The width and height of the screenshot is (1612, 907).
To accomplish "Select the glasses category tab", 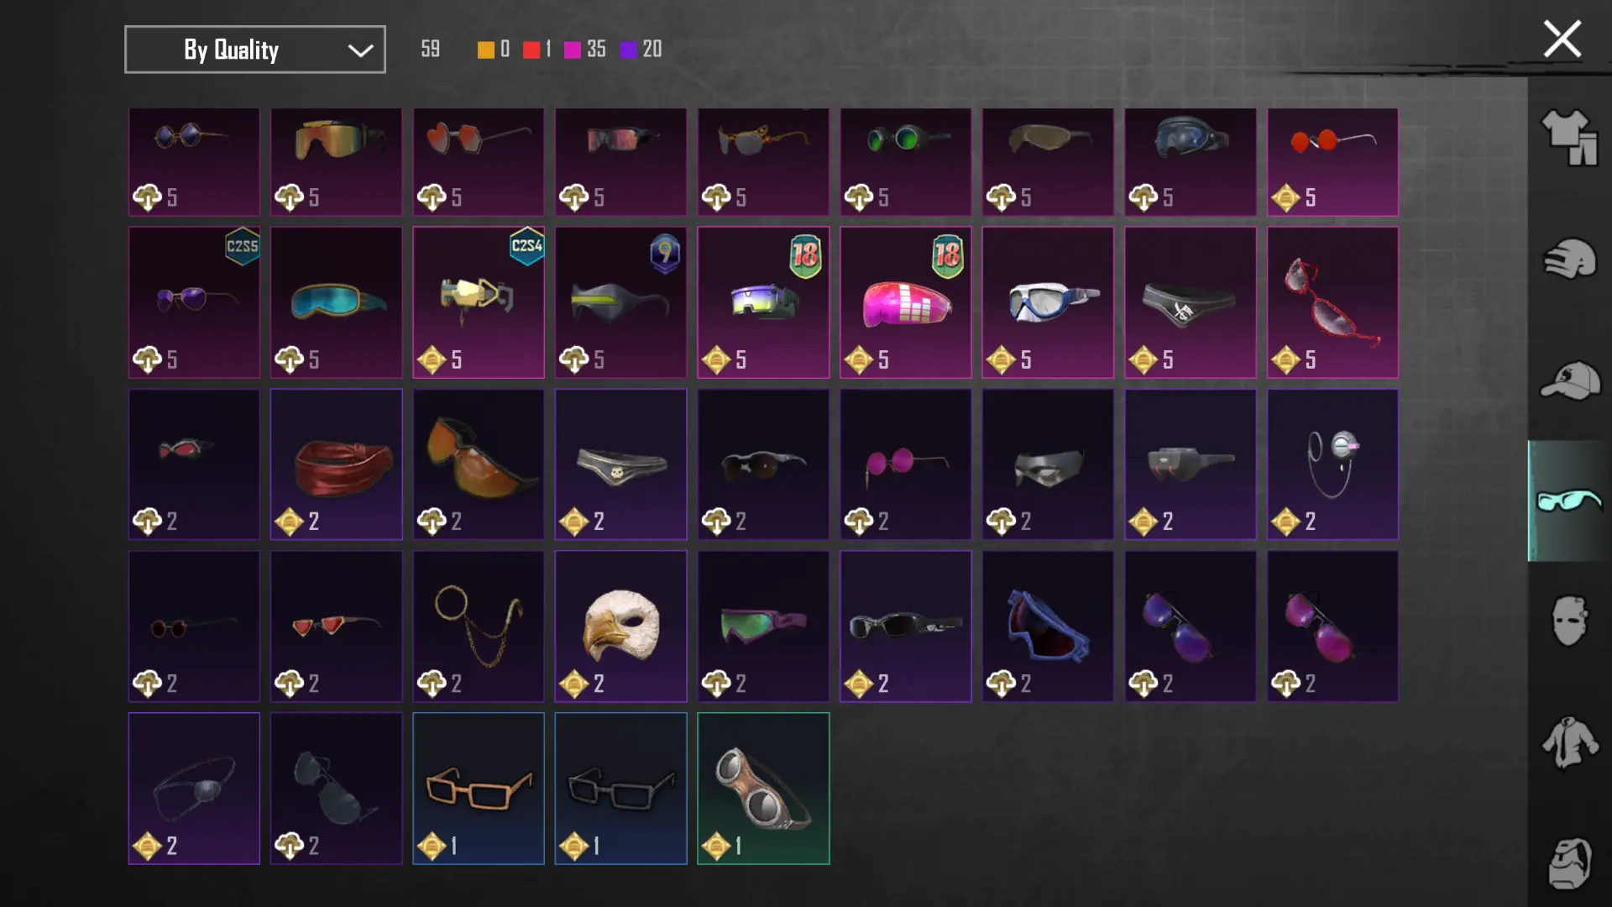I will coord(1569,501).
